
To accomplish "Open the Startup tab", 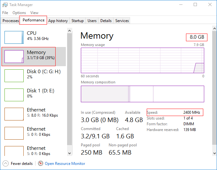I will 77,20.
